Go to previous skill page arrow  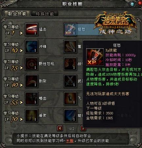[x=60, y=128]
